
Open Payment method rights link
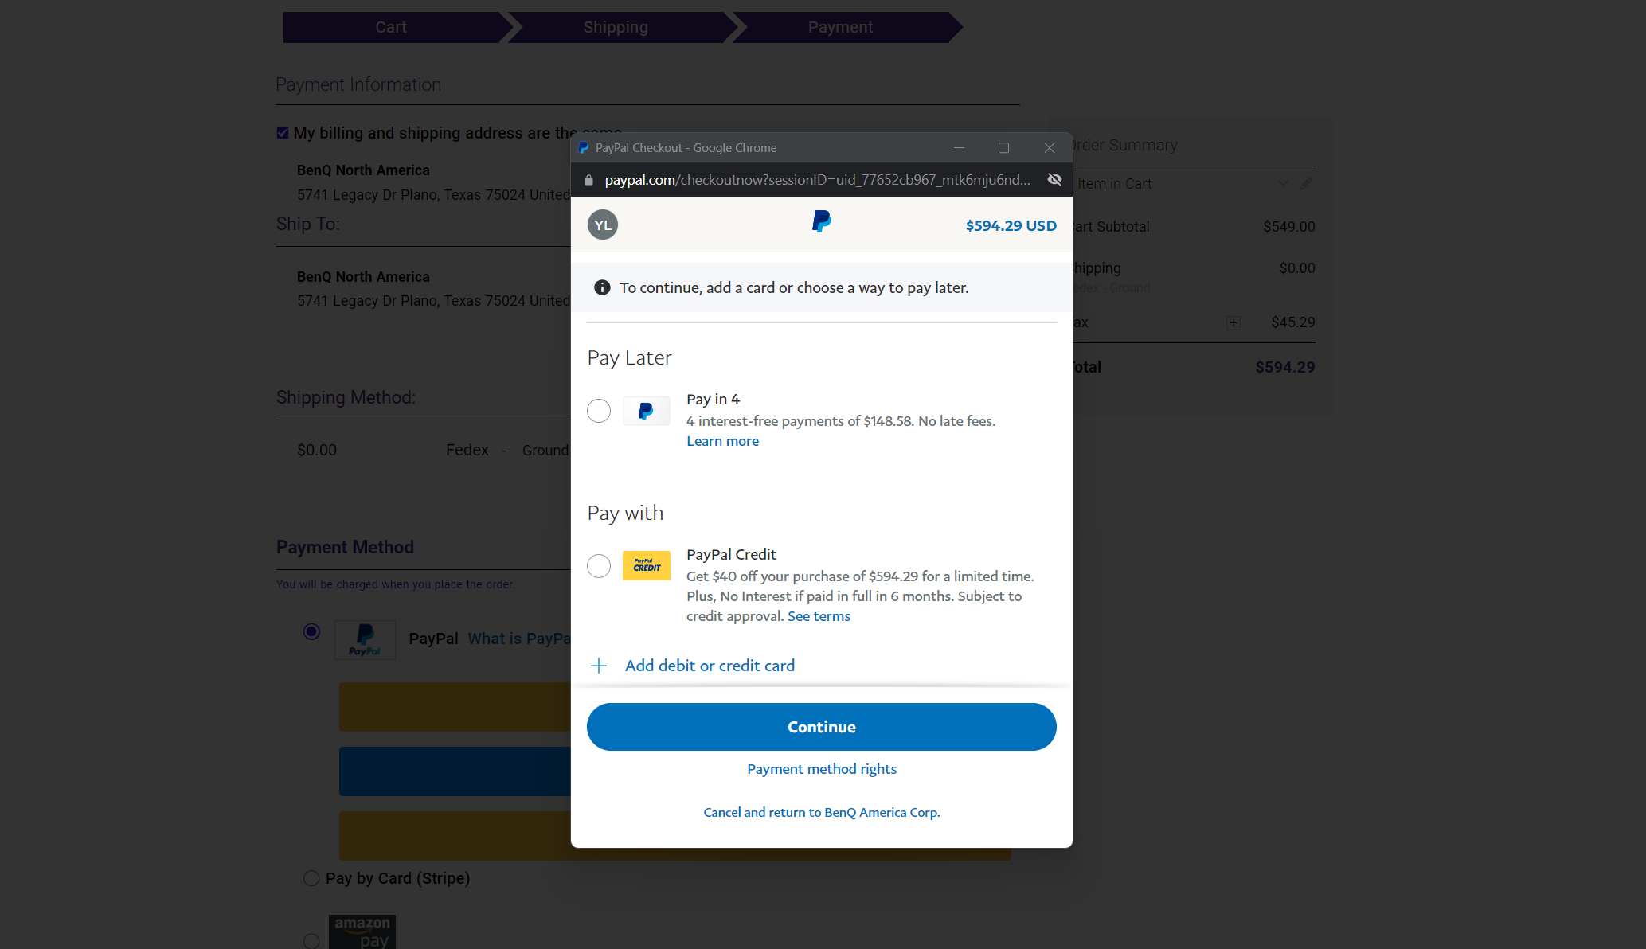pyautogui.click(x=821, y=769)
